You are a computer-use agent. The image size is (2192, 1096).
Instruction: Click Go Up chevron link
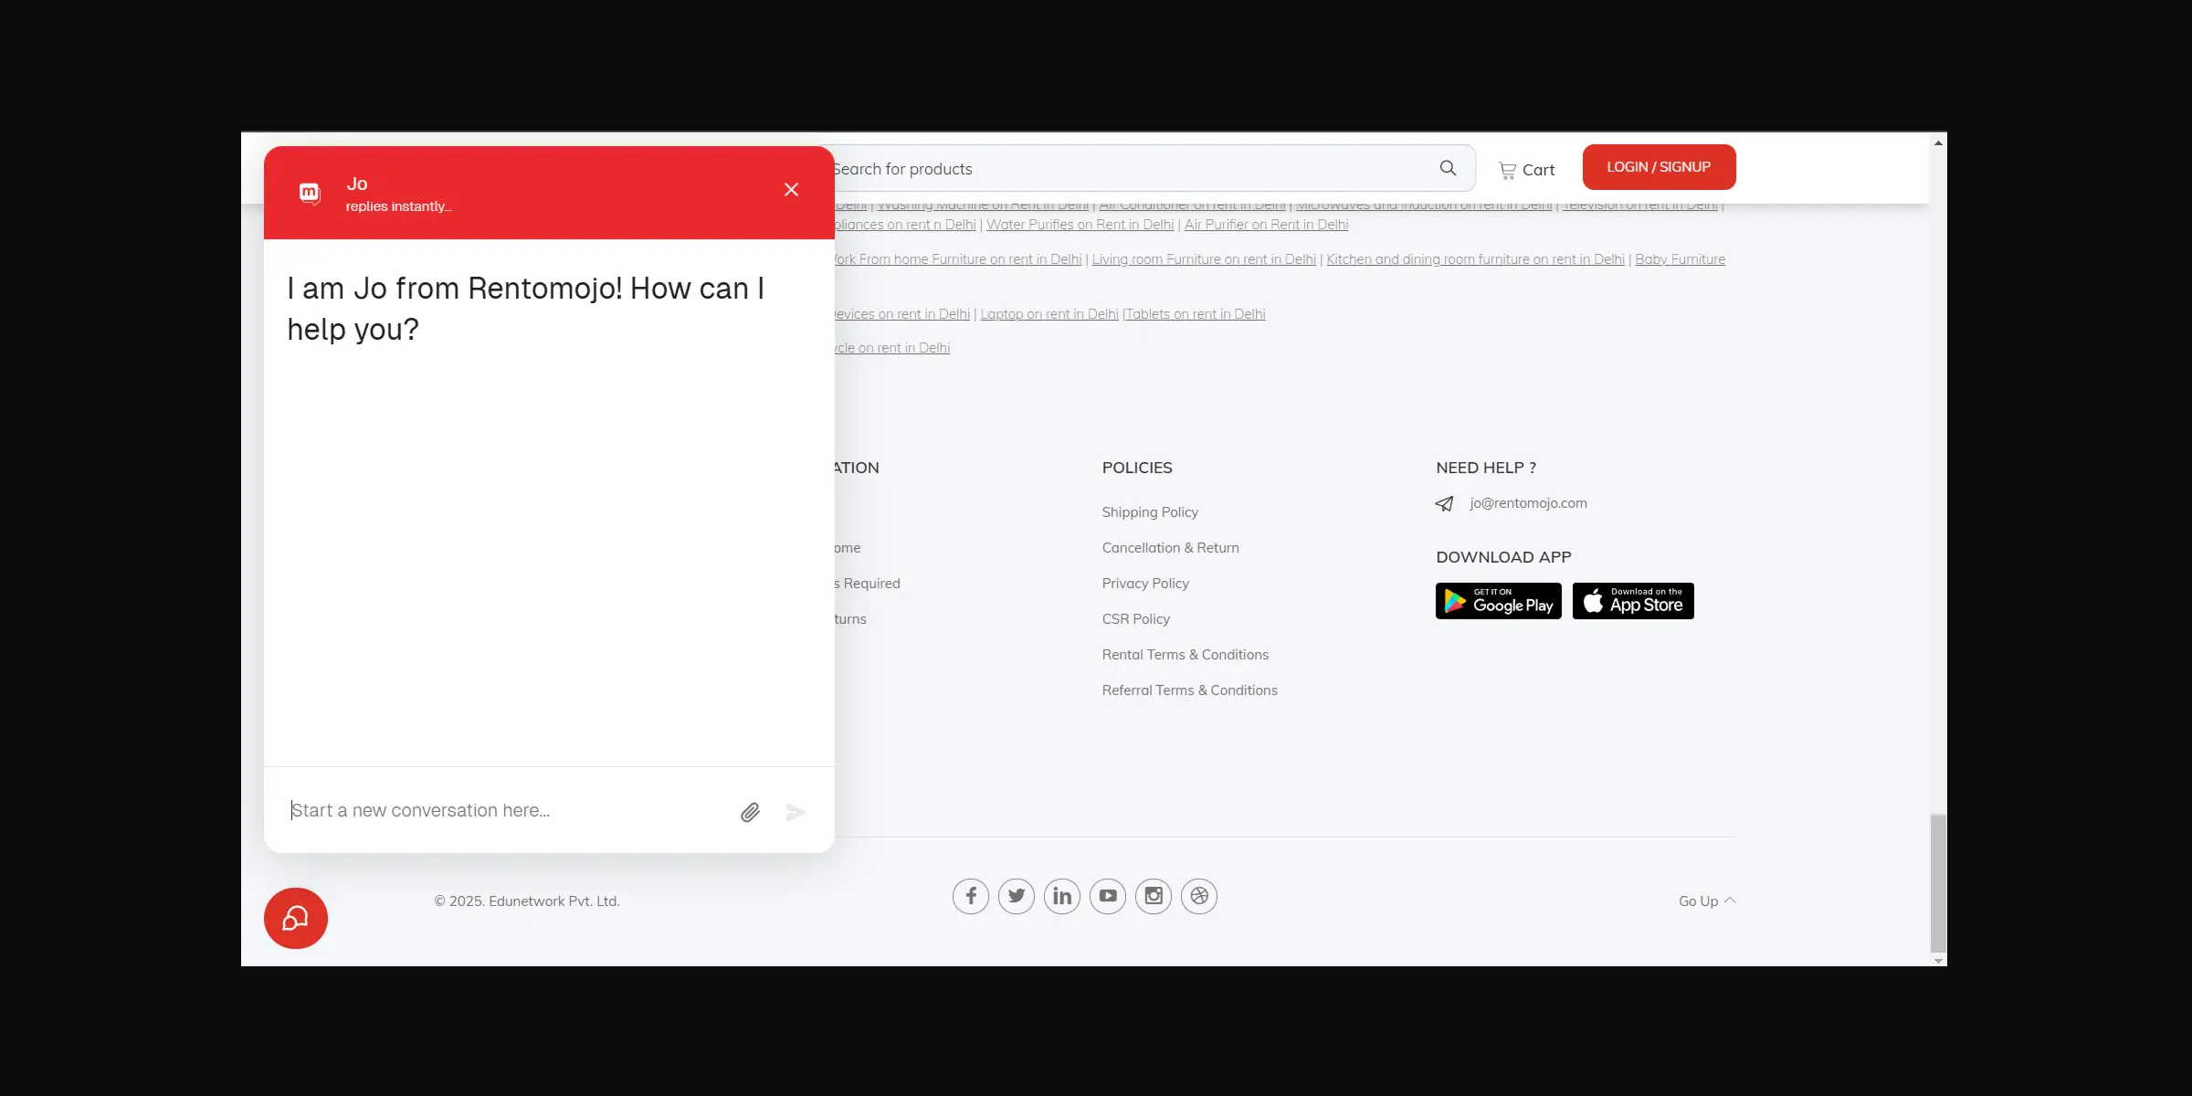1706,901
